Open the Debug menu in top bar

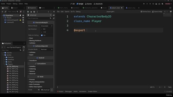click(x=15, y=4)
